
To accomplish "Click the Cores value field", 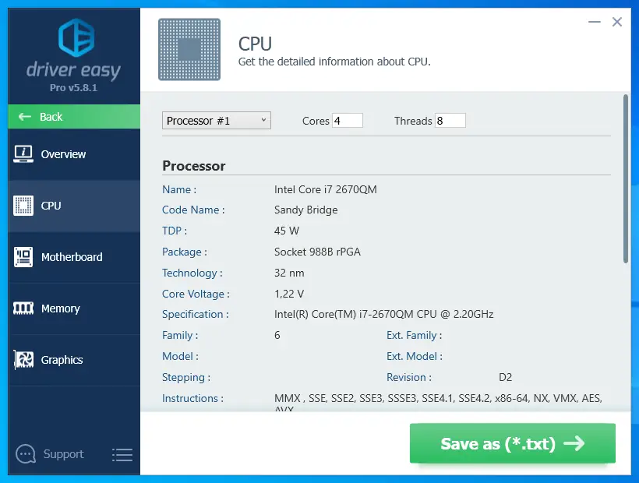I will tap(348, 121).
